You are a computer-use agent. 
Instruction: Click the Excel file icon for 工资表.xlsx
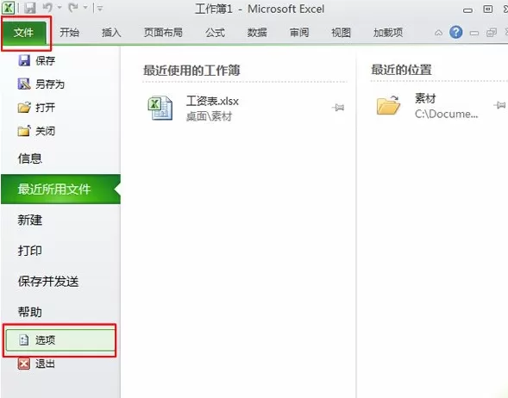pos(160,108)
